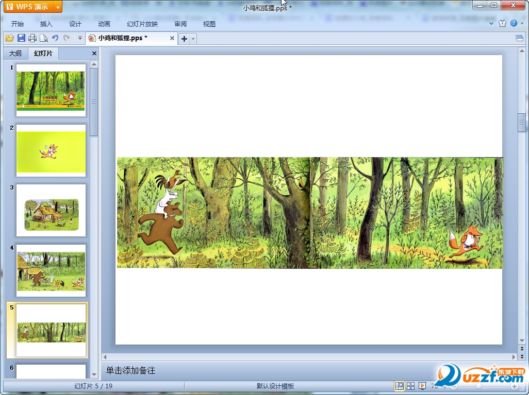Switch to the 大纲 panel tab
The height and width of the screenshot is (395, 529).
pyautogui.click(x=15, y=53)
